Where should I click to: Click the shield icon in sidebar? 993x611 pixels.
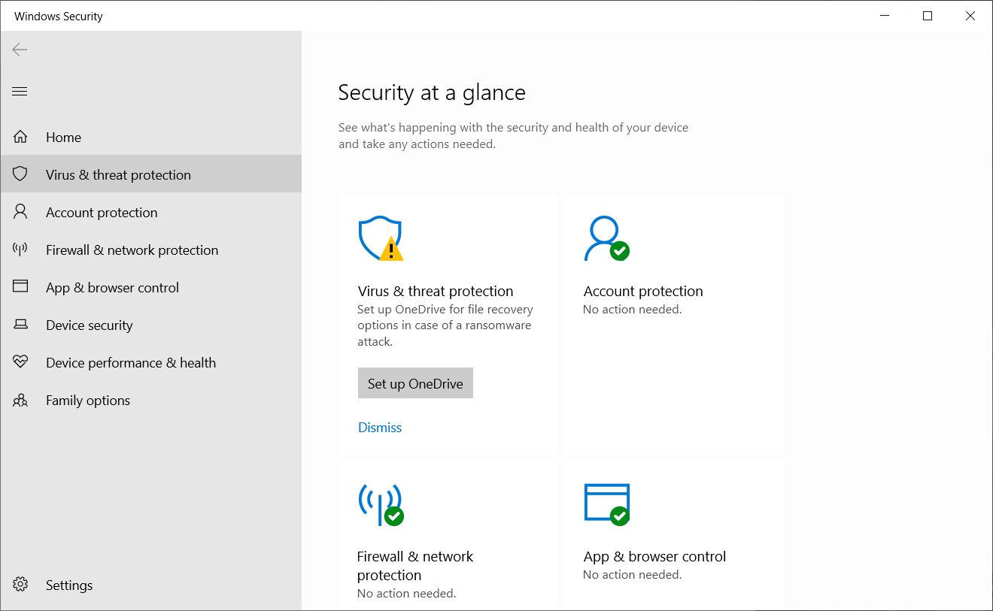pos(20,174)
